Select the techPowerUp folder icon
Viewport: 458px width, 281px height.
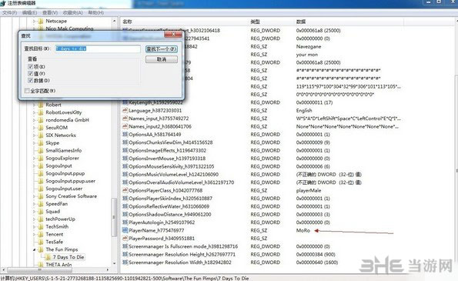click(x=41, y=219)
